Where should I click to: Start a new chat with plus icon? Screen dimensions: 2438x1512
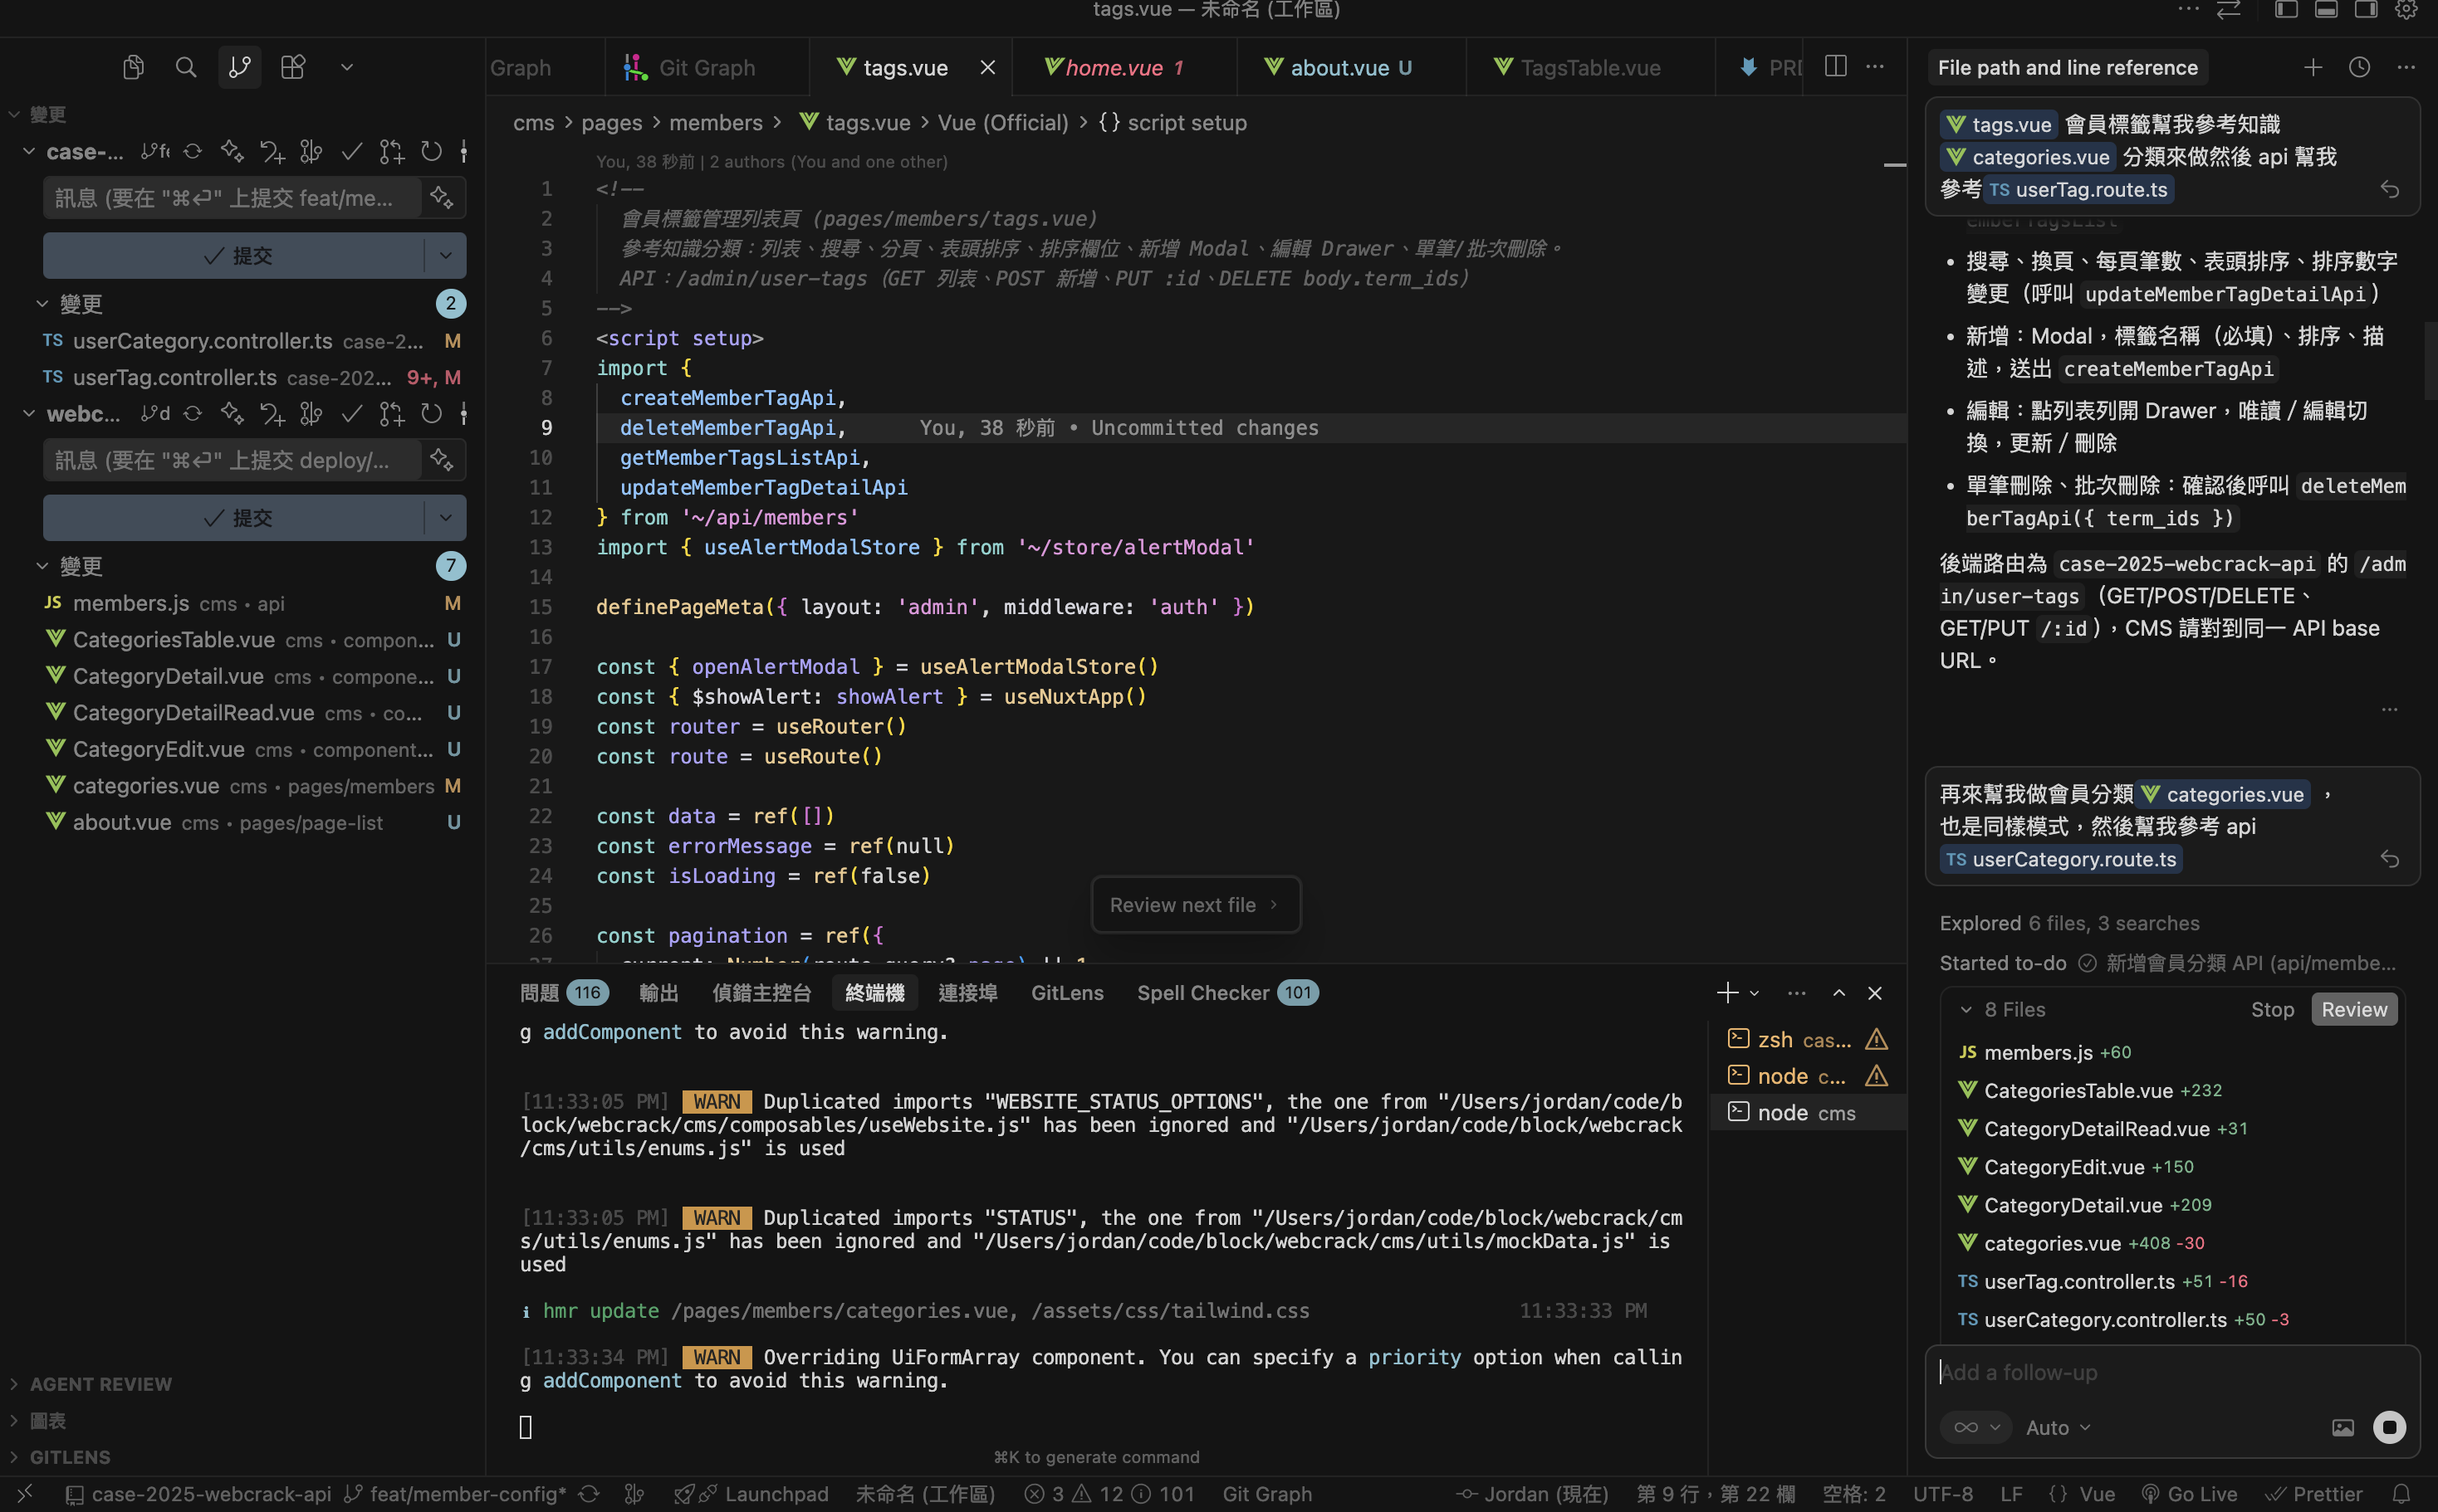click(2312, 67)
